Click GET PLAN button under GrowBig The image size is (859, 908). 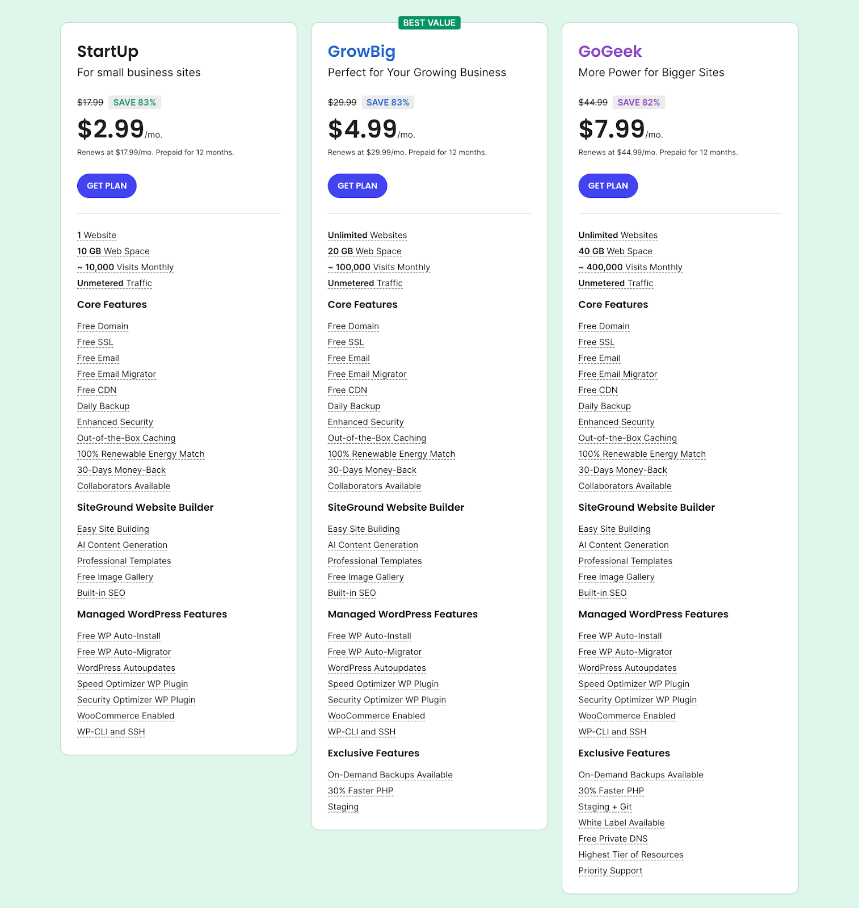click(357, 186)
